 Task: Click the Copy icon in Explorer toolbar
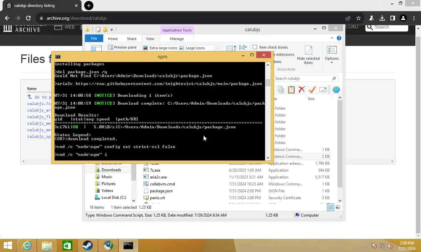[x=281, y=90]
